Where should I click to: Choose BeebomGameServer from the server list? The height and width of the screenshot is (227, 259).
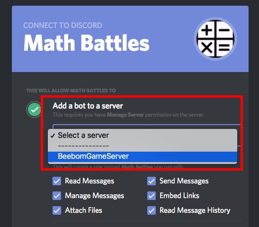[x=143, y=156]
